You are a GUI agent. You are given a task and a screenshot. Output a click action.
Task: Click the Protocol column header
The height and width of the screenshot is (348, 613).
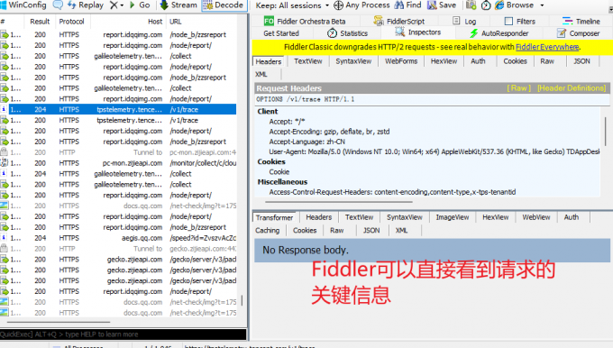pyautogui.click(x=71, y=22)
